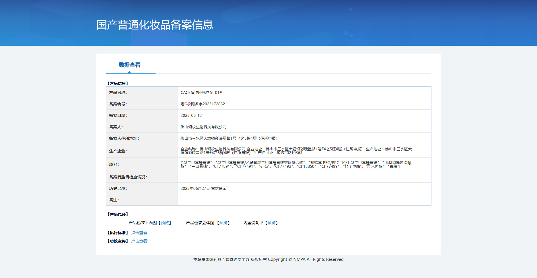Click the NMPA copyright footer text
Screen dimensions: 537x278
pyautogui.click(x=268, y=259)
